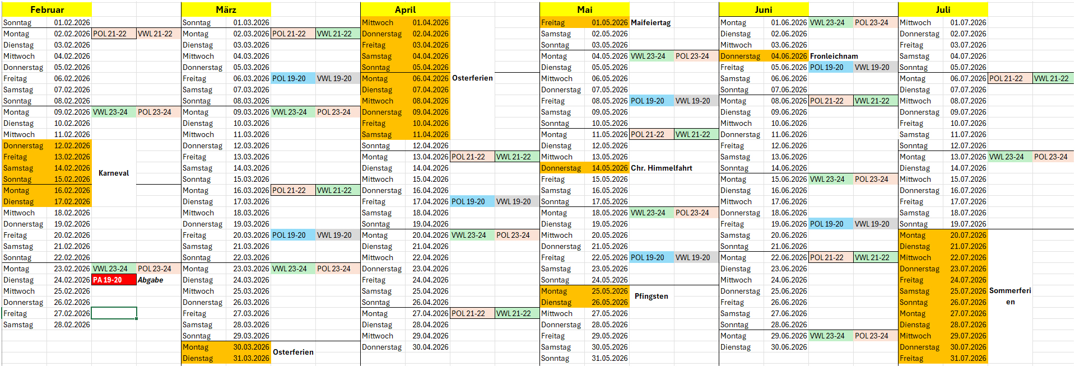Image resolution: width=1075 pixels, height=367 pixels.
Task: Select the Maifeiertag holiday cell
Action: 650,23
